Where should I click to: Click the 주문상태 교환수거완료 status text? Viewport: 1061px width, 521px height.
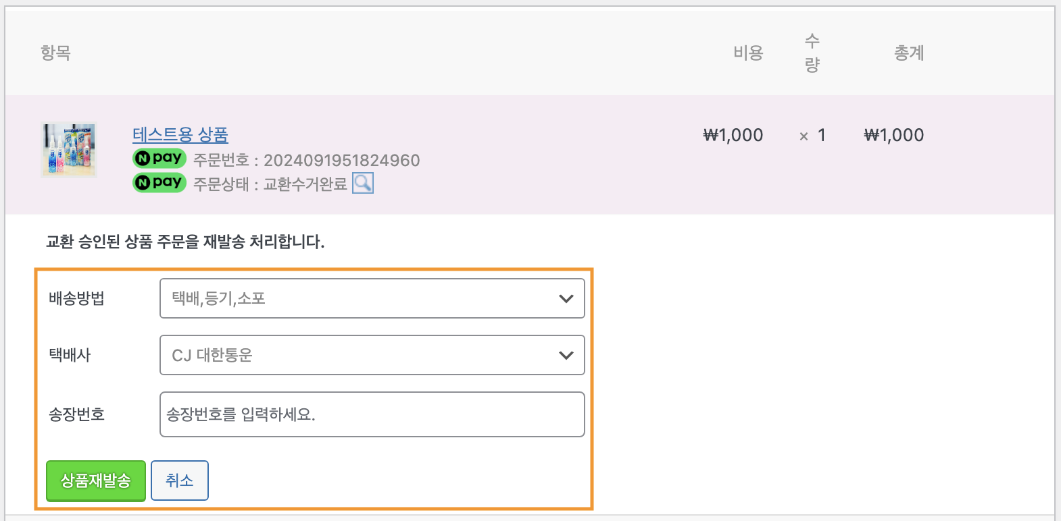coord(270,184)
